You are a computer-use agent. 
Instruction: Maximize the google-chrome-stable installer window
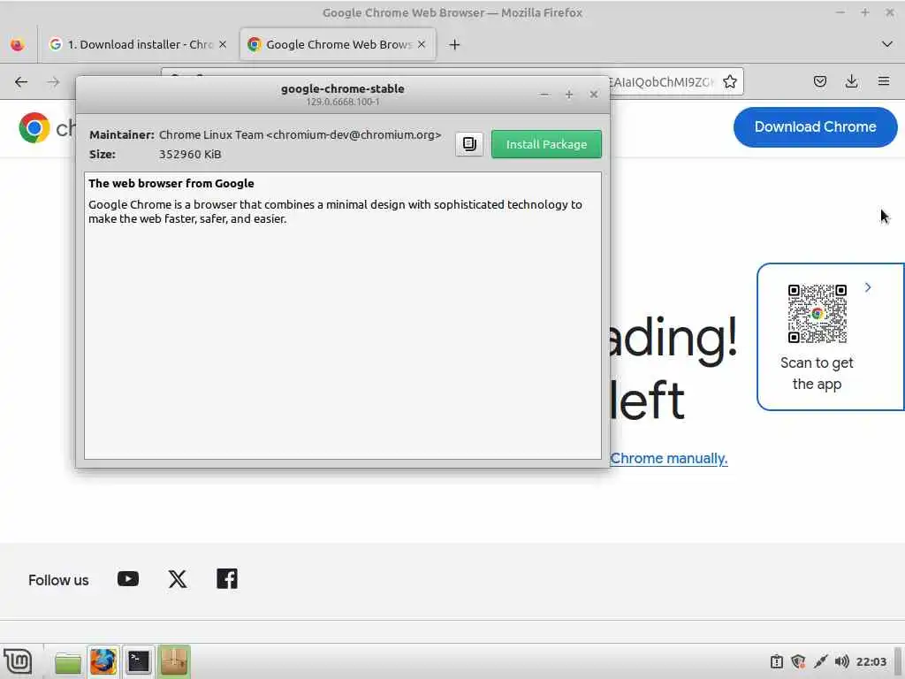point(569,94)
